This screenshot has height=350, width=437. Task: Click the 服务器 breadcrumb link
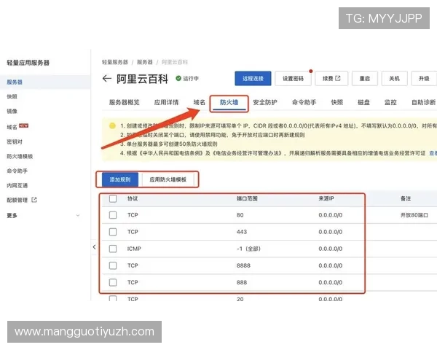[145, 62]
